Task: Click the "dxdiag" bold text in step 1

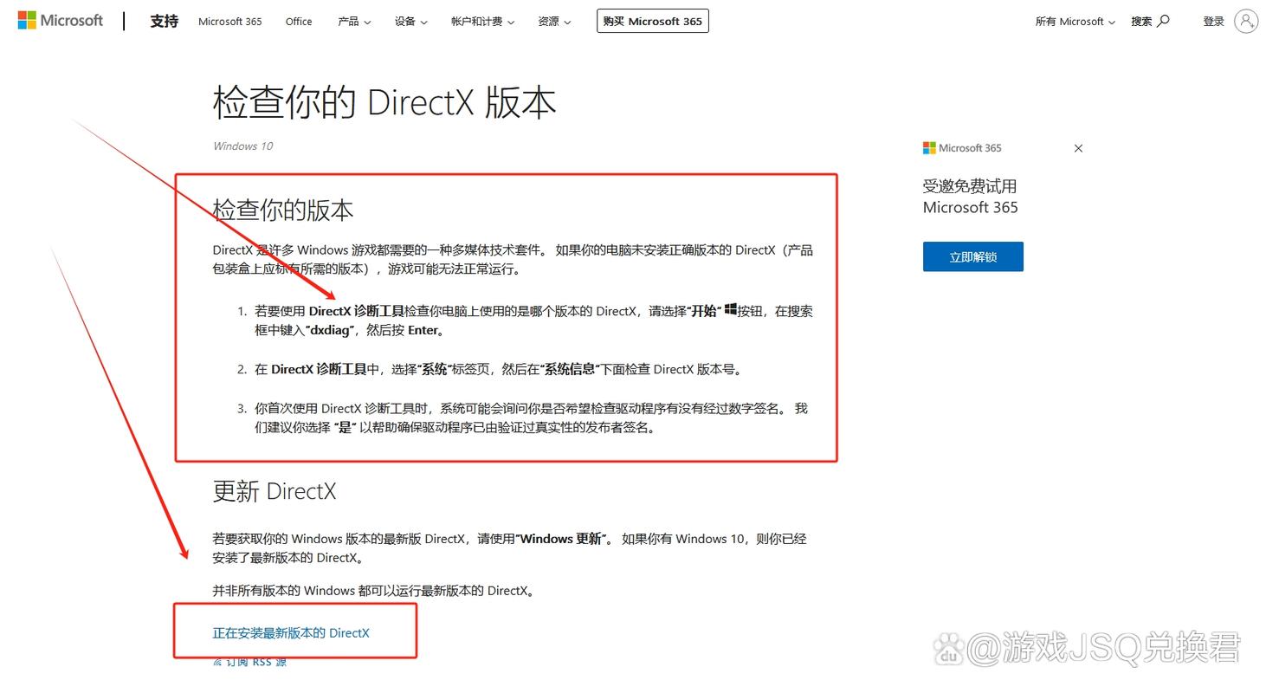Action: 330,330
